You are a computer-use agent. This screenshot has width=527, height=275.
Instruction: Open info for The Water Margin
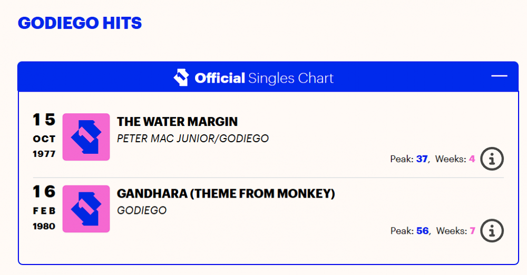pos(492,159)
